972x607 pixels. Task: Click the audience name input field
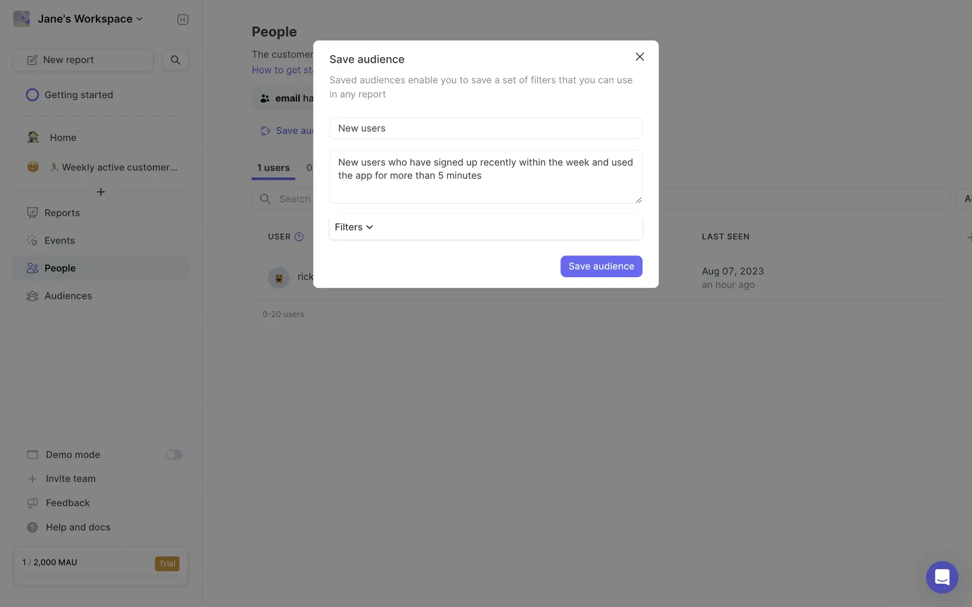pyautogui.click(x=485, y=128)
